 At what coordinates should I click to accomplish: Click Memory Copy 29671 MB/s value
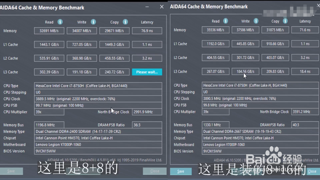tap(114, 31)
